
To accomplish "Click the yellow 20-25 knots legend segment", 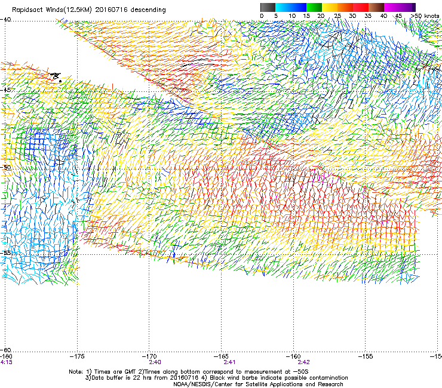I will pos(330,7).
